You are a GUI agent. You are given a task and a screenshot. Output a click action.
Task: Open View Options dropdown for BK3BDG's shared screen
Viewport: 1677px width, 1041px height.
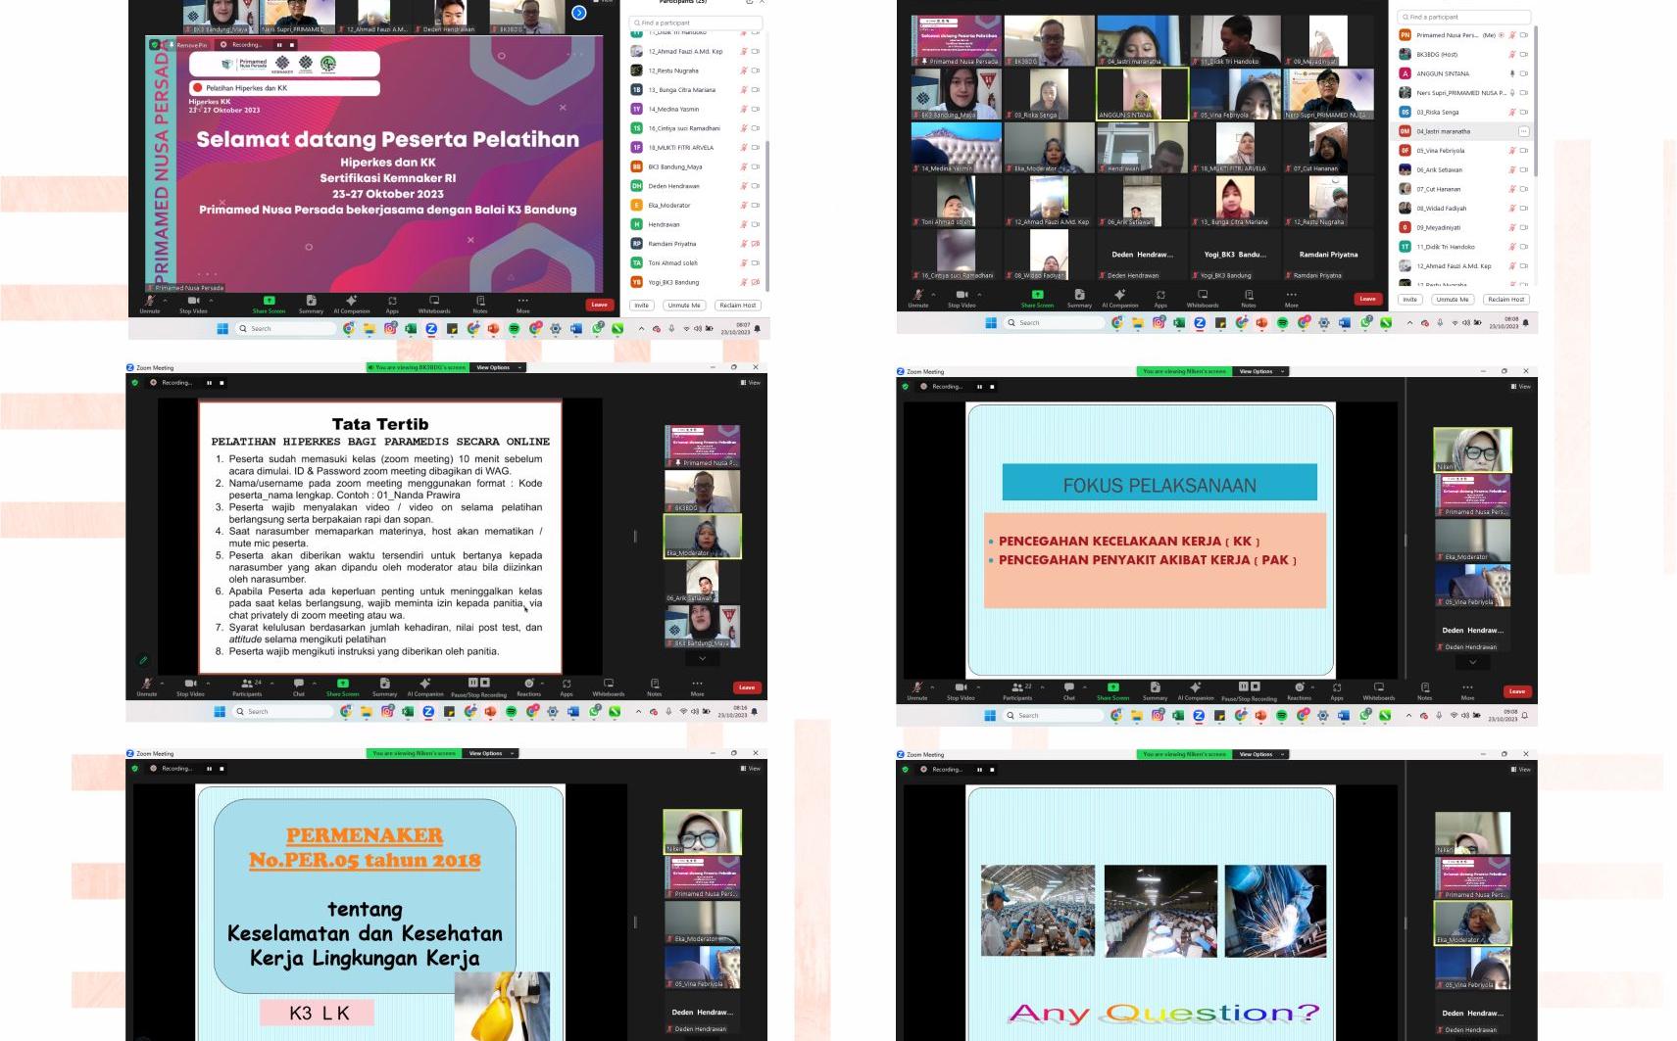tap(497, 368)
